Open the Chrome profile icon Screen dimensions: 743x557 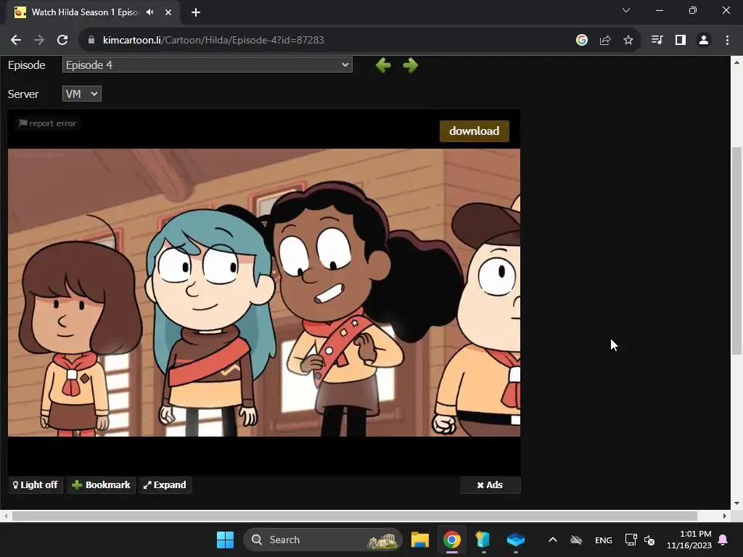704,41
